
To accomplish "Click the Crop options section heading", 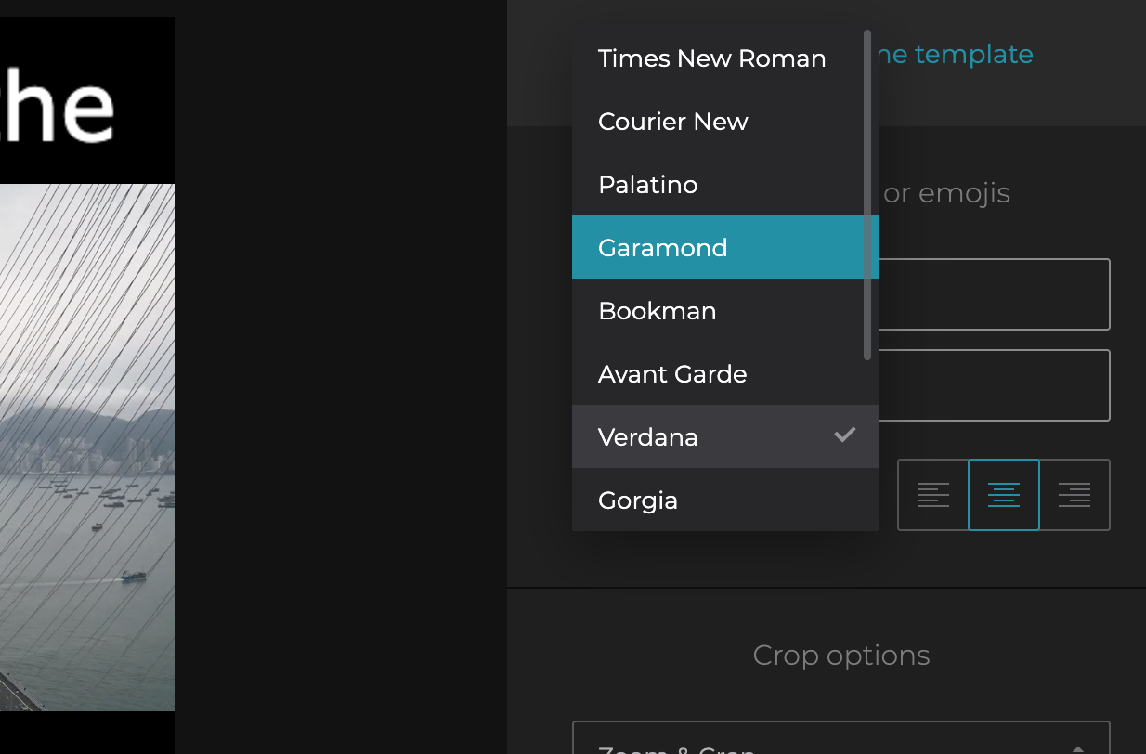I will tap(840, 656).
